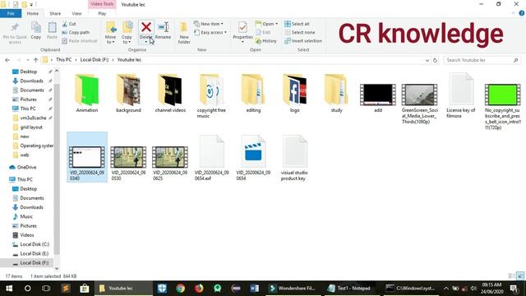Switch to details view button
The height and width of the screenshot is (296, 526).
point(511,276)
